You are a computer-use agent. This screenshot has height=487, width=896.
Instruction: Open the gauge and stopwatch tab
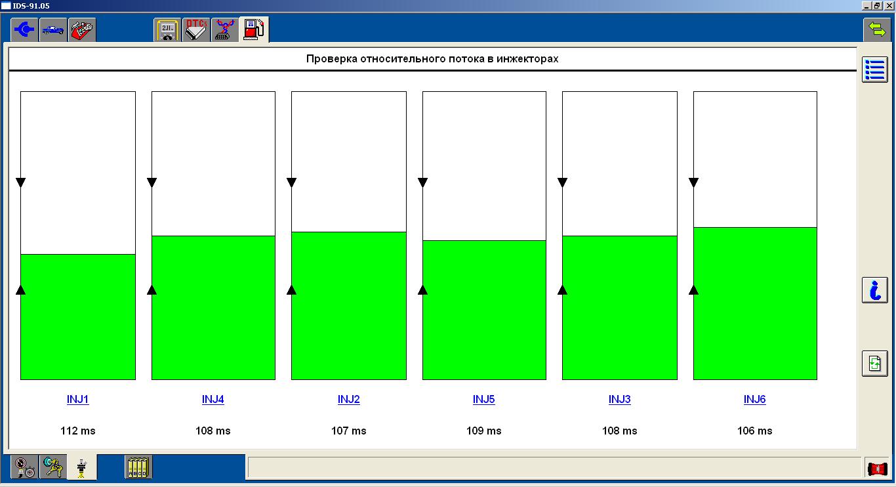coord(25,467)
